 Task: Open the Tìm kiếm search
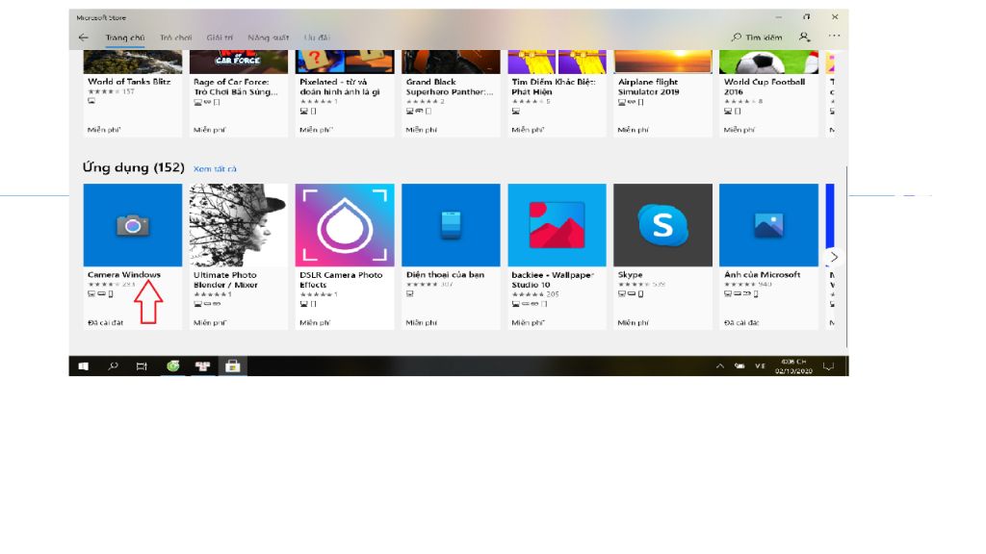pos(757,38)
